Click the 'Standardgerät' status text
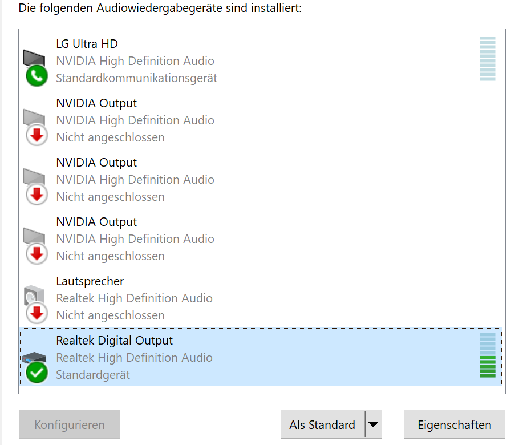 pyautogui.click(x=93, y=375)
